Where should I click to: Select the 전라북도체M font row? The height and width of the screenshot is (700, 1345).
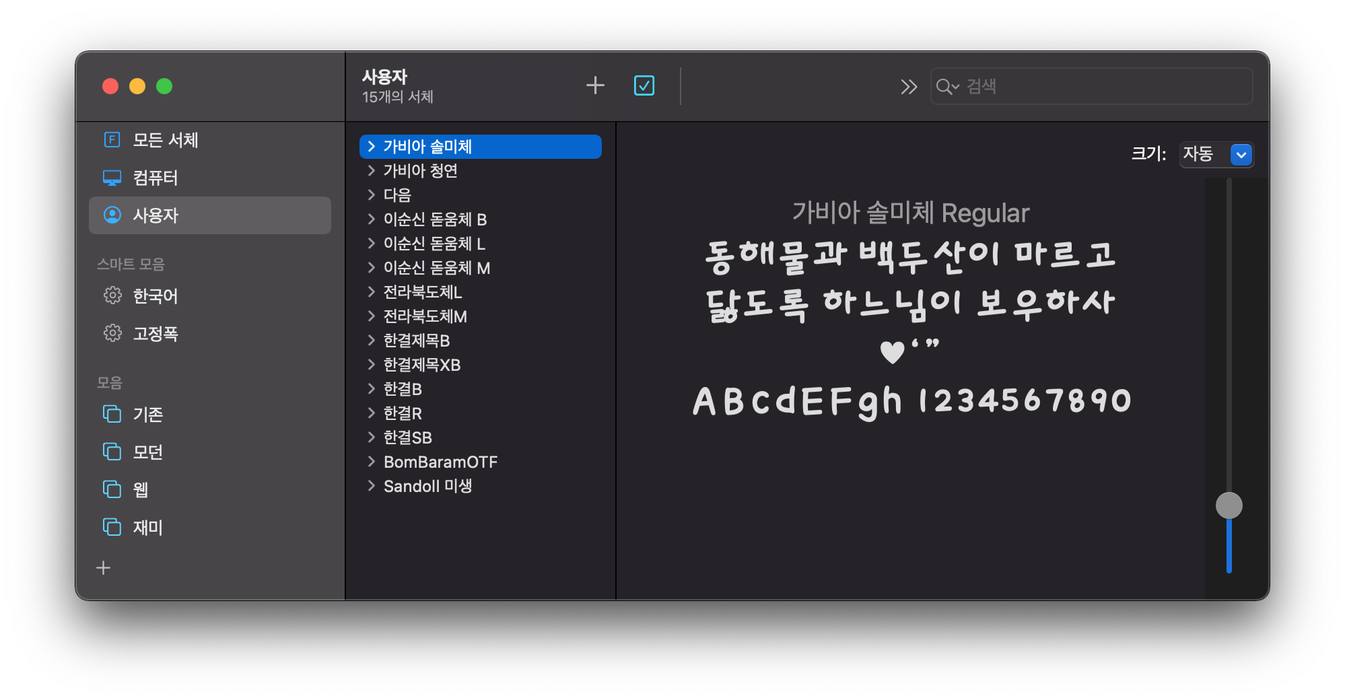(481, 316)
